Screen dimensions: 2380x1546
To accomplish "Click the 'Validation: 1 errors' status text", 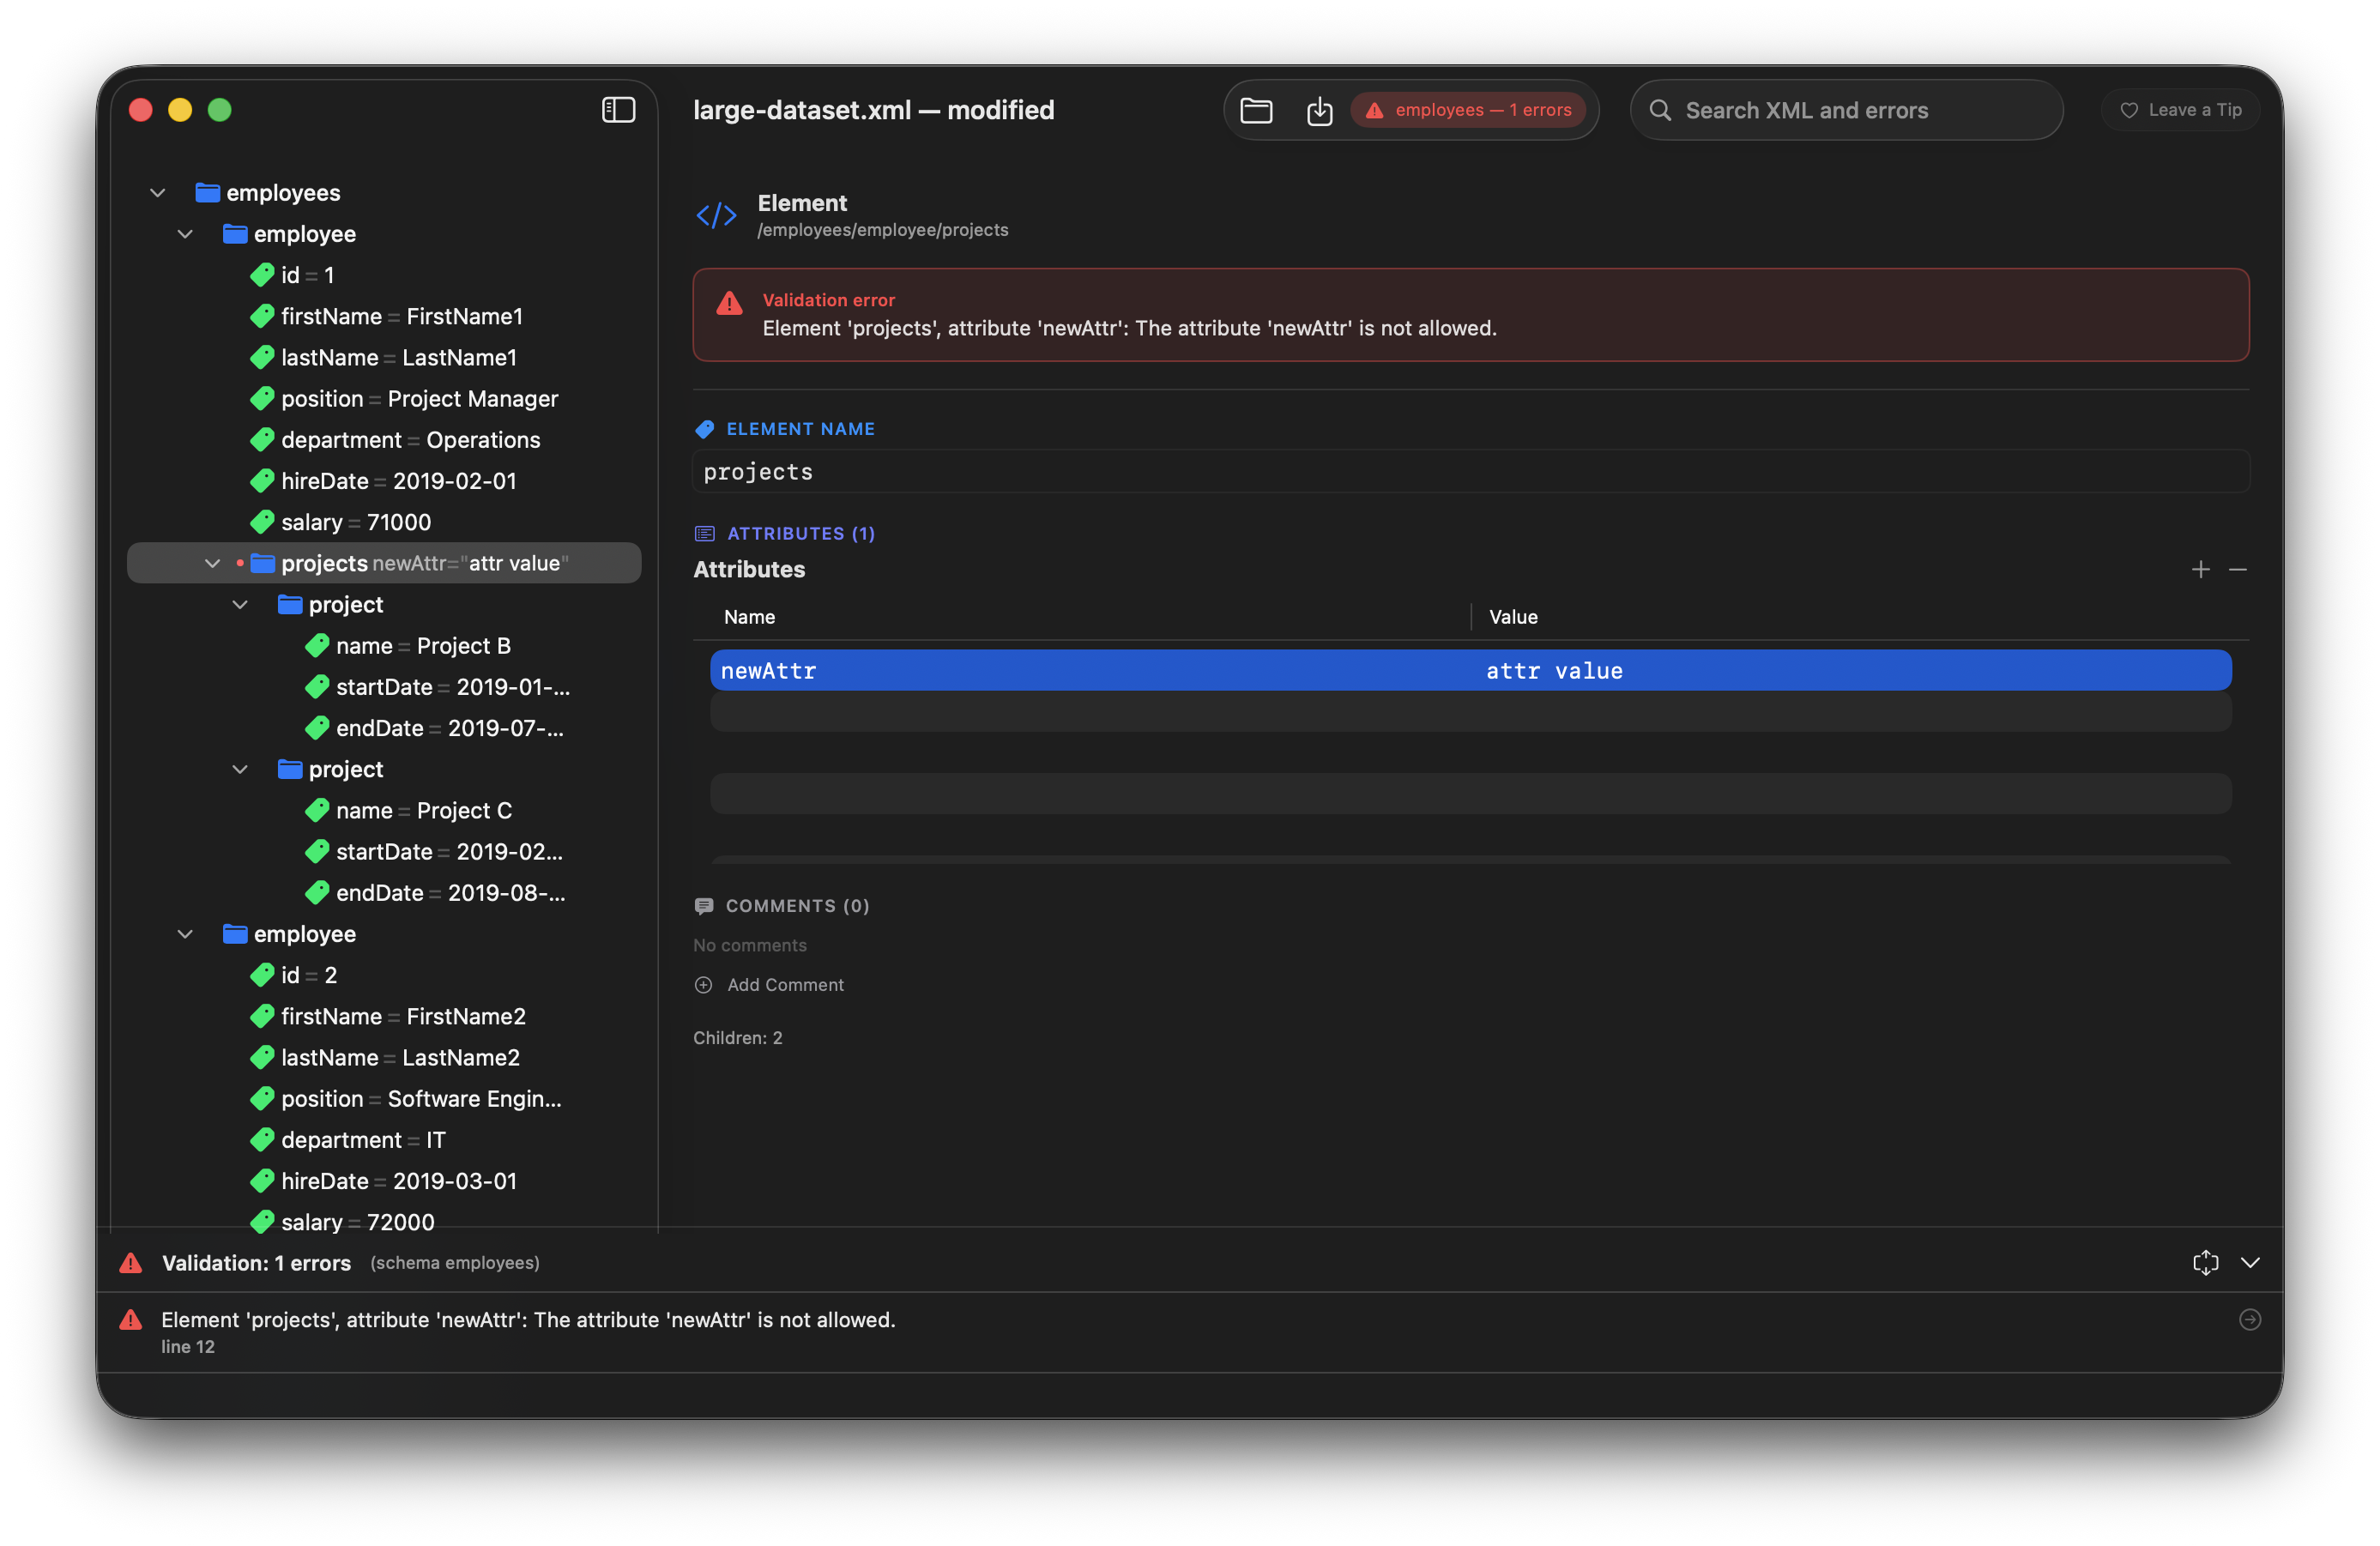I will click(x=256, y=1263).
